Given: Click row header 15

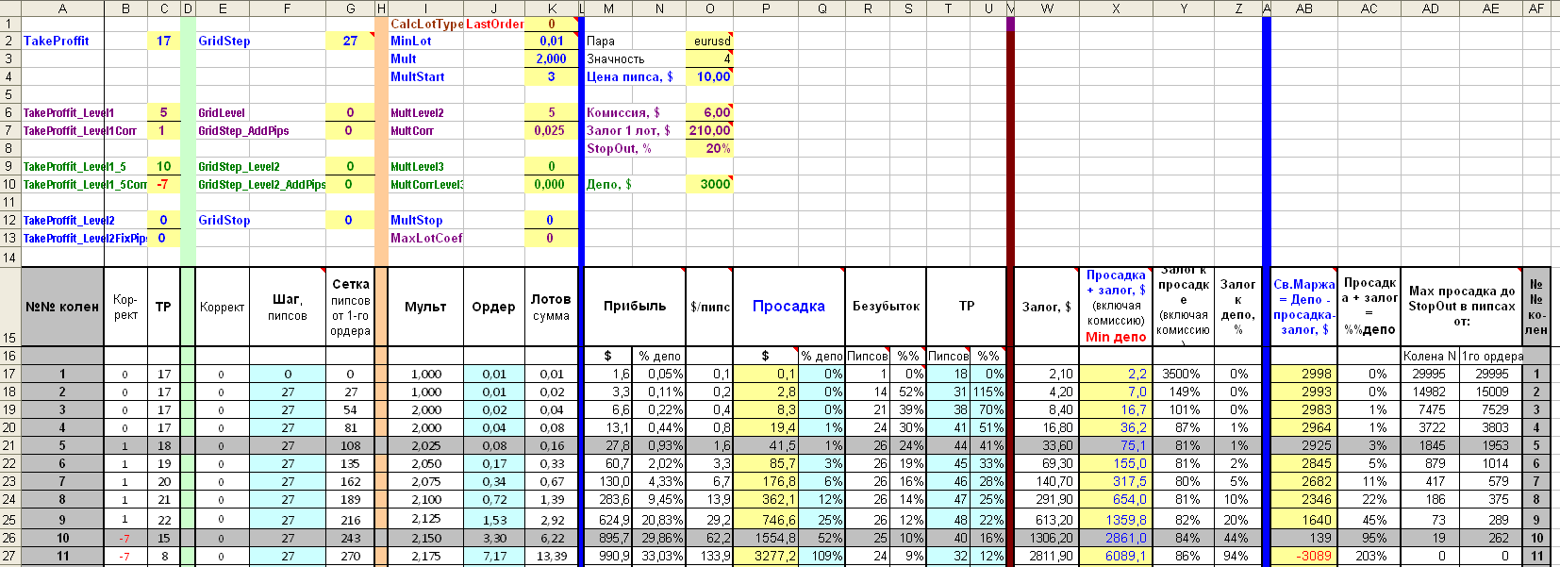Looking at the screenshot, I should (9, 307).
